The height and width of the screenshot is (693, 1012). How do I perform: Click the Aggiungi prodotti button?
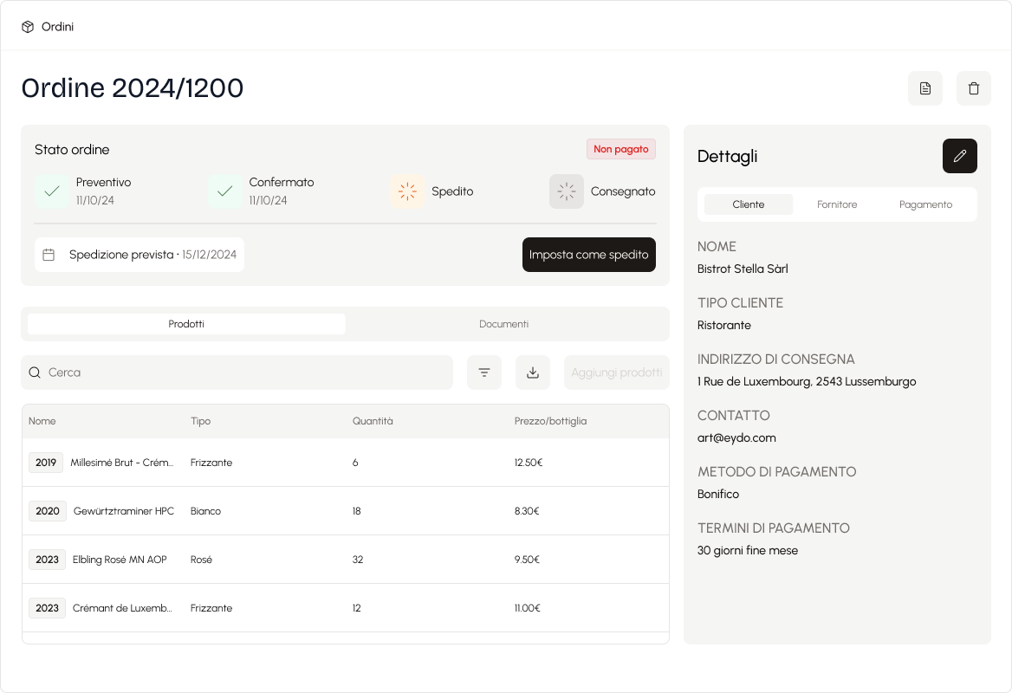(x=616, y=372)
